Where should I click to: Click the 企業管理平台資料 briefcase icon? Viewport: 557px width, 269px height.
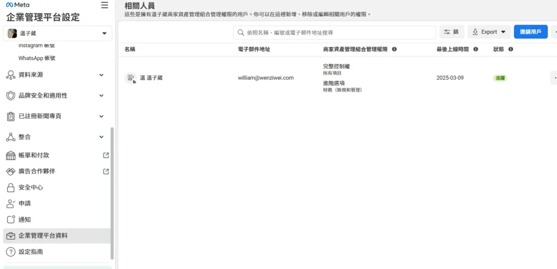[x=11, y=236]
